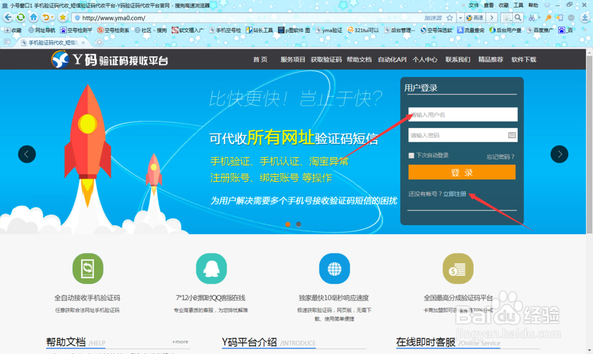Open the 个人中心 navigation item
The width and height of the screenshot is (593, 354).
coord(425,59)
